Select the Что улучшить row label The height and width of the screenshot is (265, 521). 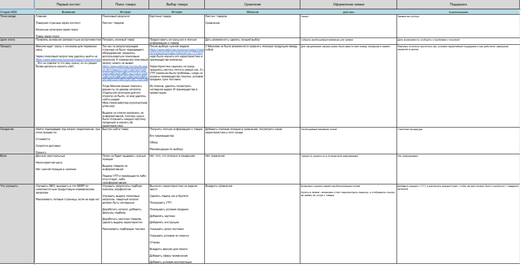click(x=9, y=186)
